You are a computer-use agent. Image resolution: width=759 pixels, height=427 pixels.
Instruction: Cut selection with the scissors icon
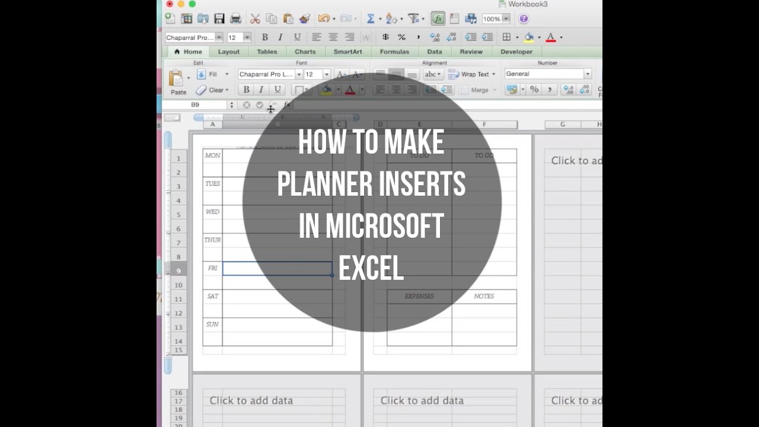coord(255,19)
